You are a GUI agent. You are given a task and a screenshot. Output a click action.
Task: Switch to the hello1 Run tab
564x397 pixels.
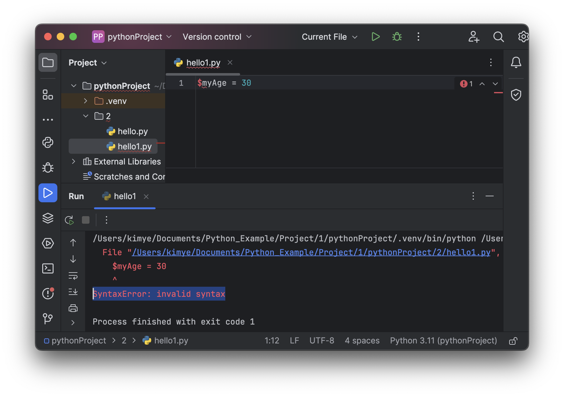pos(125,196)
